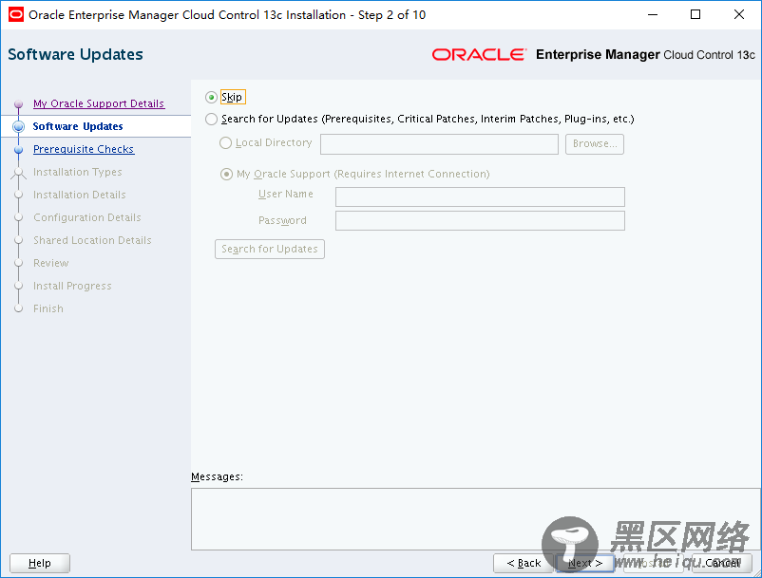Click the Review step label
Image resolution: width=762 pixels, height=578 pixels.
pos(51,263)
